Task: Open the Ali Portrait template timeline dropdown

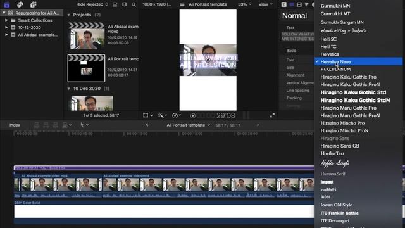Action: tap(189, 125)
